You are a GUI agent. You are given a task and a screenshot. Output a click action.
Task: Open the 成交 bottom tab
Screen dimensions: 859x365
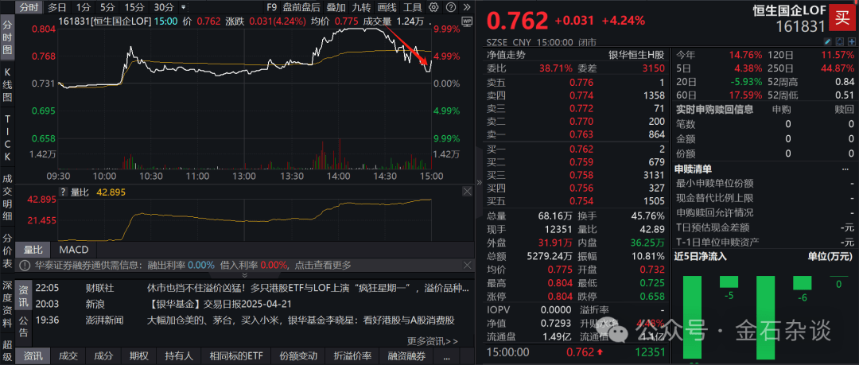coord(68,356)
